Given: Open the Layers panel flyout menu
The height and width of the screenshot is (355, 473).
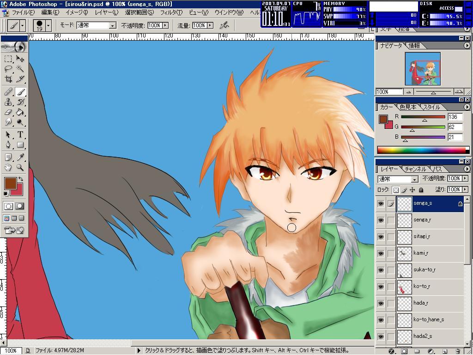Looking at the screenshot, I should (467, 169).
